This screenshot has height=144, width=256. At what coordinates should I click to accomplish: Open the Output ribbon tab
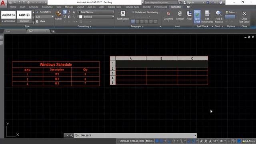(80, 7)
